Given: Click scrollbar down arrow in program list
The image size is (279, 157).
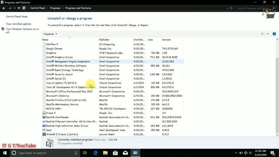Looking at the screenshot, I should click(x=277, y=135).
